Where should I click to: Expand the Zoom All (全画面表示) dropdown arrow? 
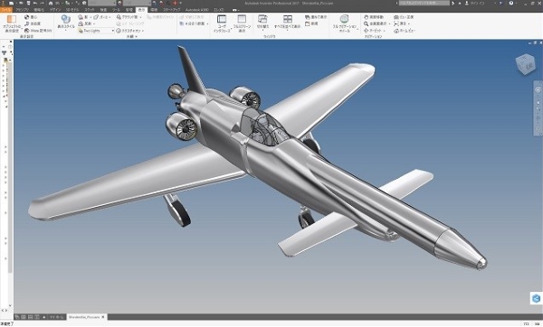(389, 23)
